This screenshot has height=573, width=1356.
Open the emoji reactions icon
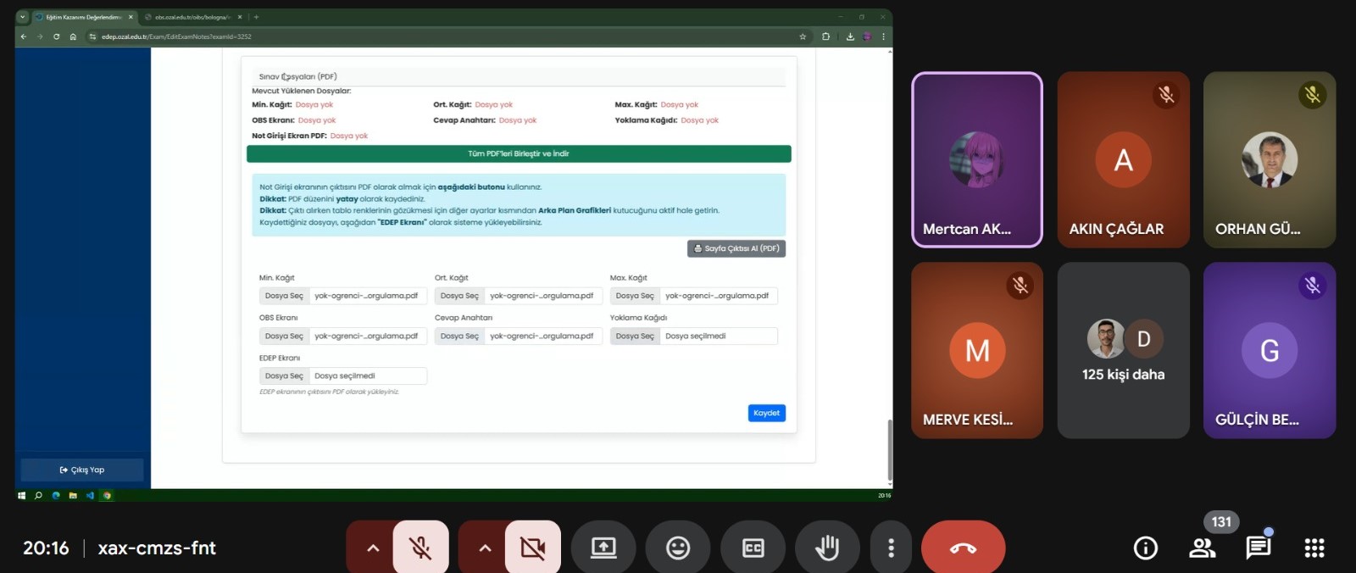[678, 548]
